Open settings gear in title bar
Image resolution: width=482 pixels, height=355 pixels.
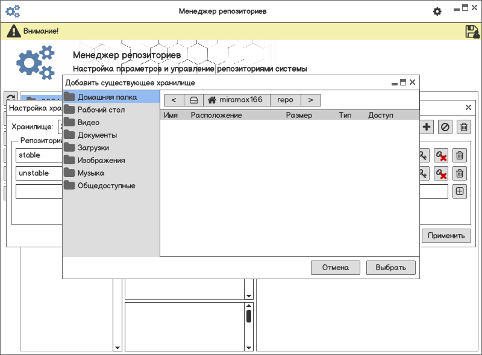437,11
